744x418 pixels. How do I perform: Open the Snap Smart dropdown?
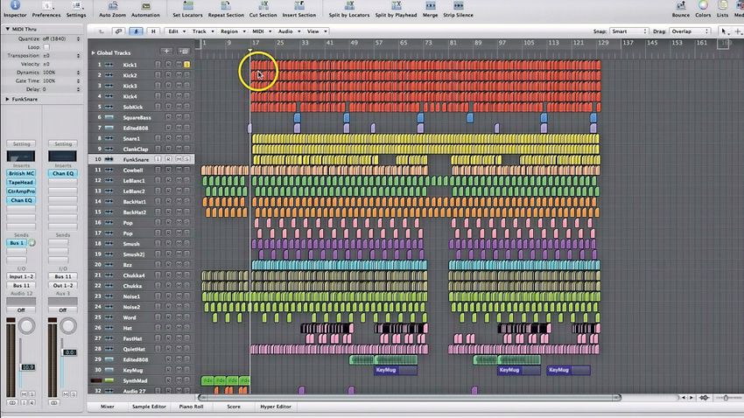(628, 31)
